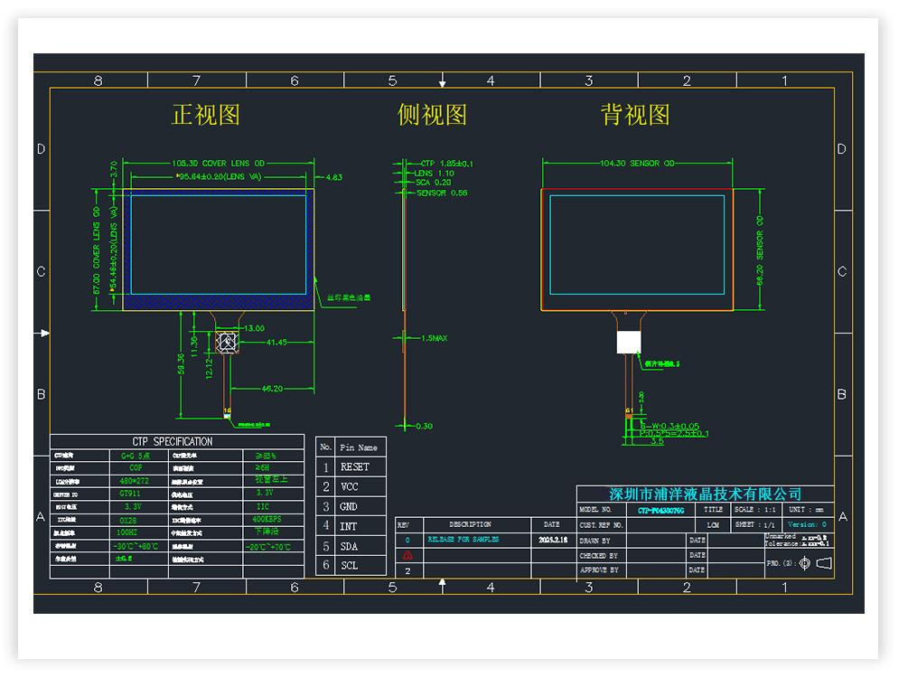Pick the CTP 1.85±0.1 thickness label

(x=446, y=164)
